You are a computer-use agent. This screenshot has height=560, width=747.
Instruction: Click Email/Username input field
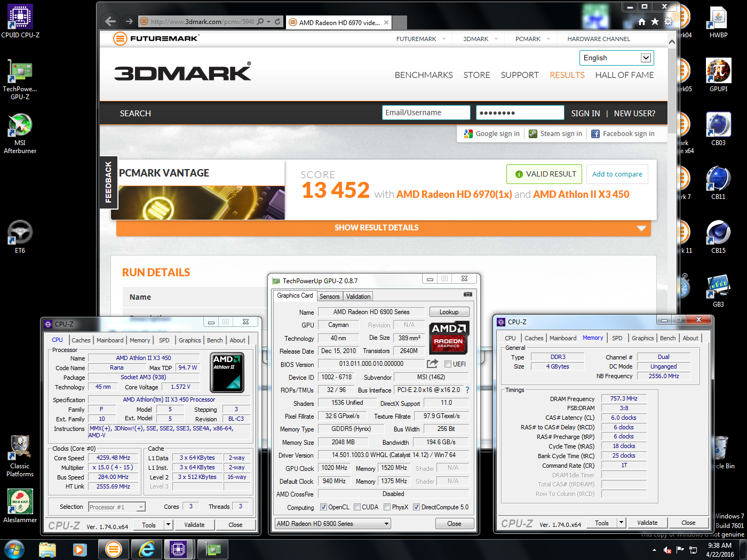(426, 113)
